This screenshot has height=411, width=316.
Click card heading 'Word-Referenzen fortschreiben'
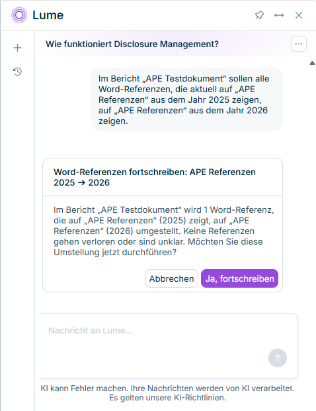(155, 177)
